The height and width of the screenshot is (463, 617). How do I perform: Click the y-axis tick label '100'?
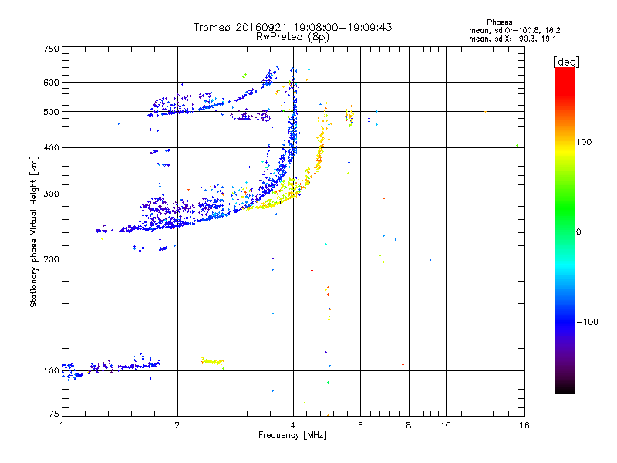(x=51, y=370)
